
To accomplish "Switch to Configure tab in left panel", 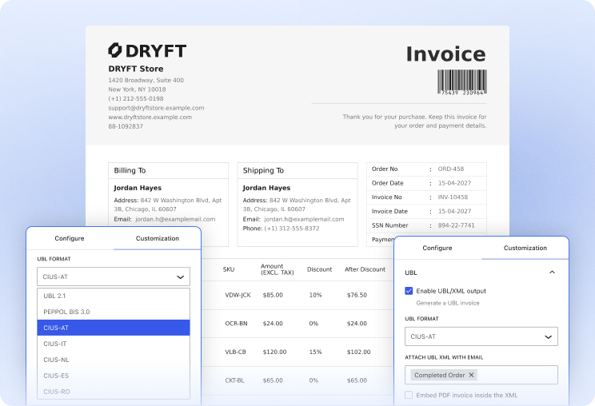I will (x=70, y=238).
